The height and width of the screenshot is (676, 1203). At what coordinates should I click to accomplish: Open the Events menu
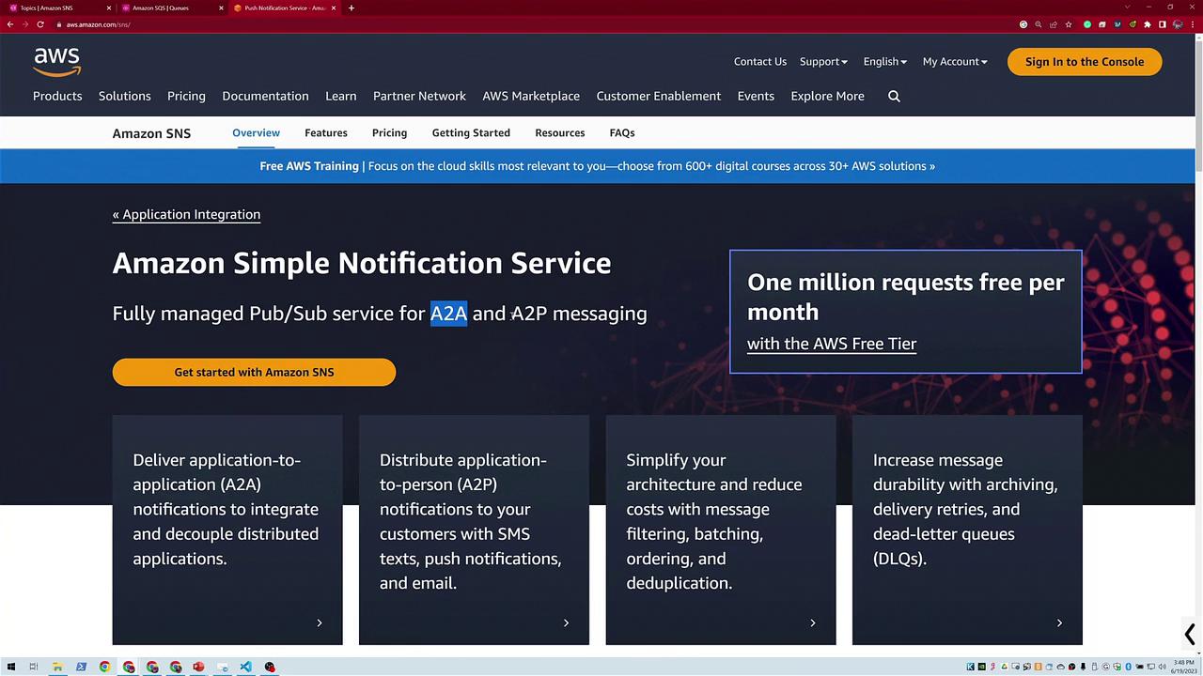click(756, 96)
